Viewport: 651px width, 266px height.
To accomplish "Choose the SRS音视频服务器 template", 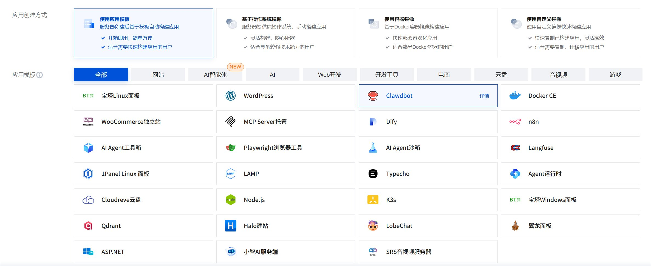I will pos(428,252).
